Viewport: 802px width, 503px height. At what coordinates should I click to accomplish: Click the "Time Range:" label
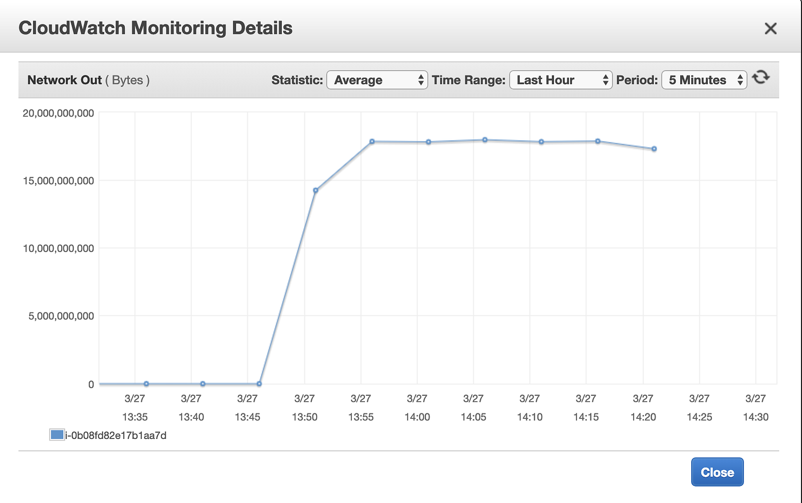(x=469, y=80)
